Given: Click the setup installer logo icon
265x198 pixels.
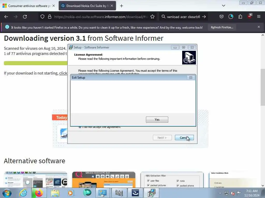Looking at the screenshot, I should (x=189, y=57).
